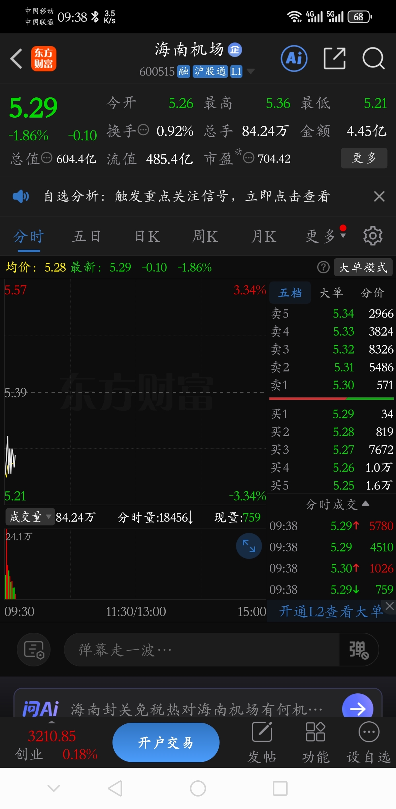Tap the back arrow icon
This screenshot has height=809, width=396.
click(x=16, y=59)
